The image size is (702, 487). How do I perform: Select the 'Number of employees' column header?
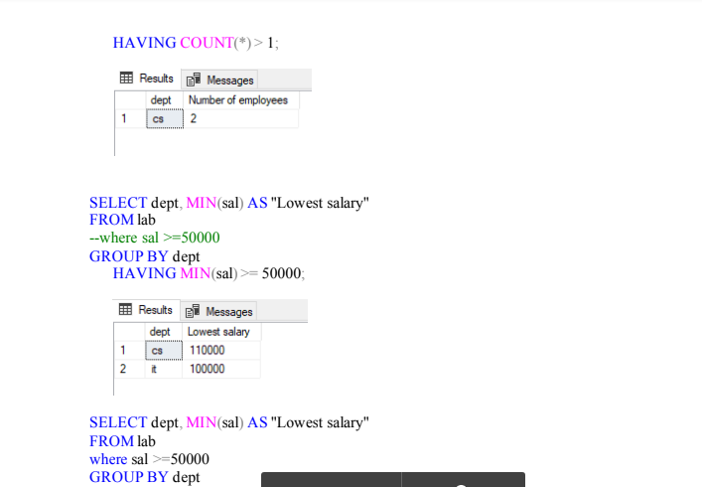point(241,100)
